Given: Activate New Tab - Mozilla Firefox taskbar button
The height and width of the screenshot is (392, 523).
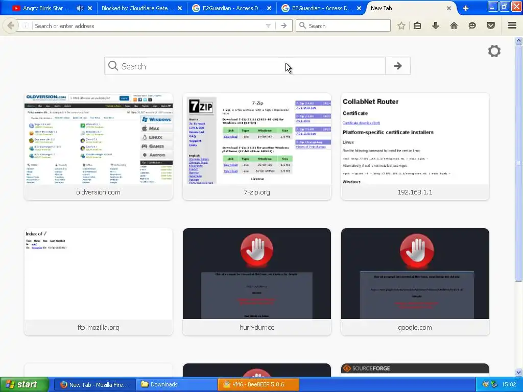Looking at the screenshot, I should tap(95, 384).
